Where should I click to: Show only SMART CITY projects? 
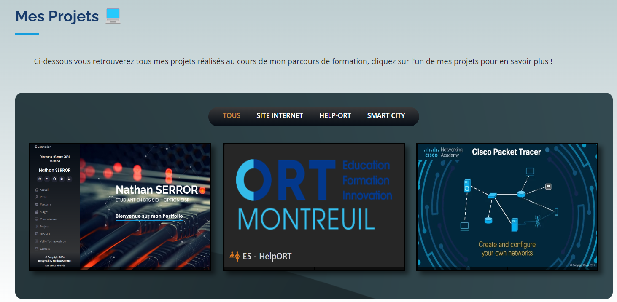pyautogui.click(x=386, y=115)
